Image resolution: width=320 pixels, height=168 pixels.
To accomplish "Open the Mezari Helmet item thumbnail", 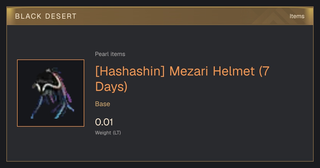I will 51,93.
